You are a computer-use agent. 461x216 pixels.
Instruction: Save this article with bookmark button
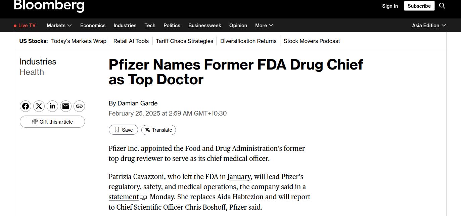[123, 130]
